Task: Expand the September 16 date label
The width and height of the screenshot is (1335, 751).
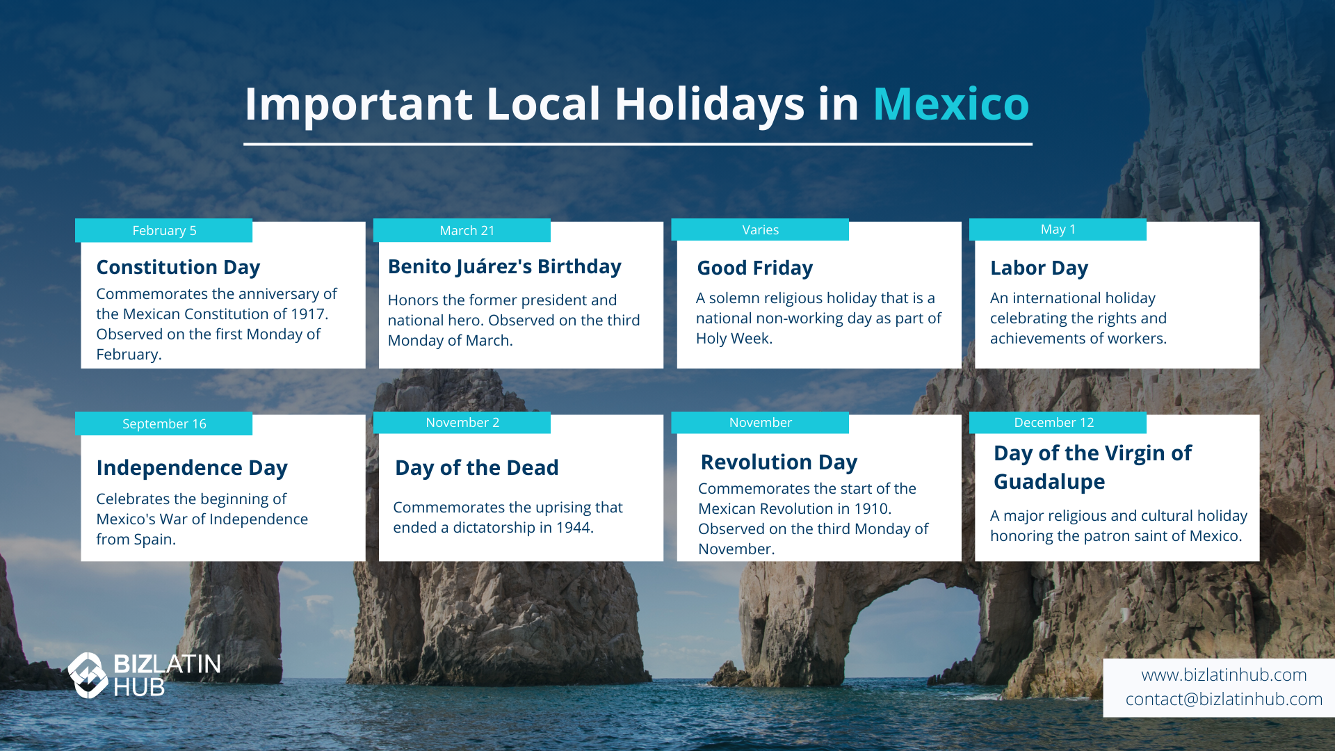Action: click(x=163, y=423)
